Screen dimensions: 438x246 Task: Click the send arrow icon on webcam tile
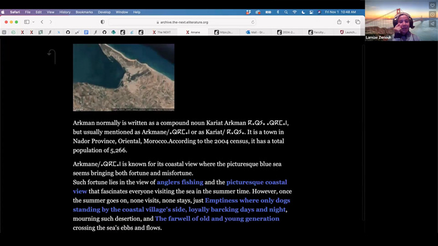[x=433, y=24]
